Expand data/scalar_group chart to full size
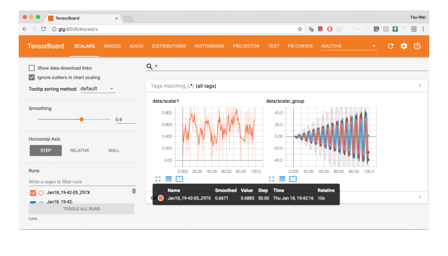The image size is (448, 256). tap(272, 179)
